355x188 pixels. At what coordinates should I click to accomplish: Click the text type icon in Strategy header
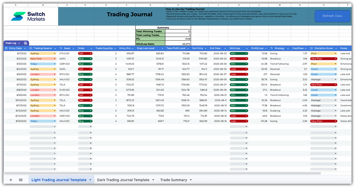coord(272,48)
